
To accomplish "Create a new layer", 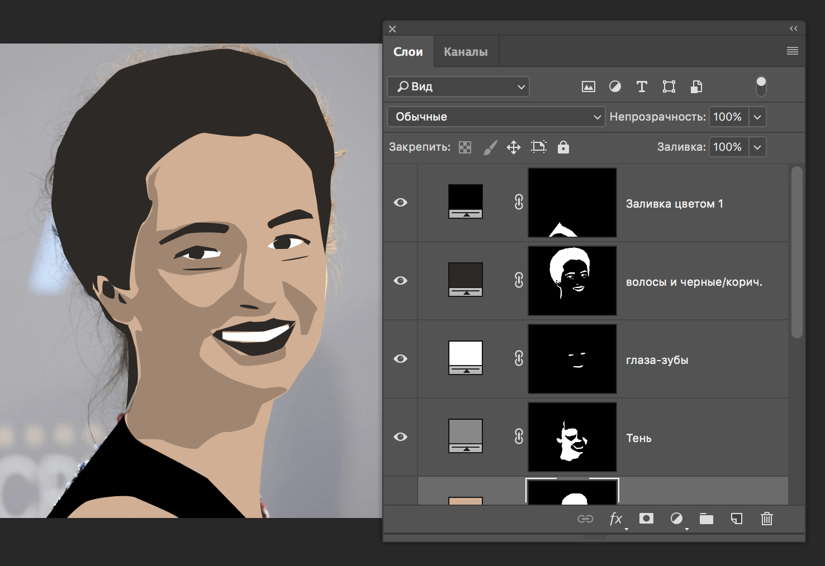I will coord(736,519).
